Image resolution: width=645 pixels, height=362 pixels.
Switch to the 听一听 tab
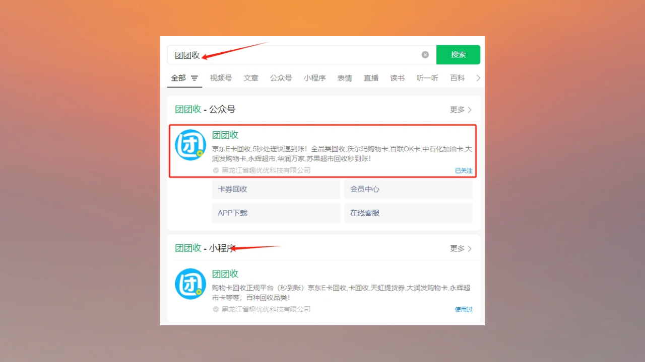coord(427,78)
